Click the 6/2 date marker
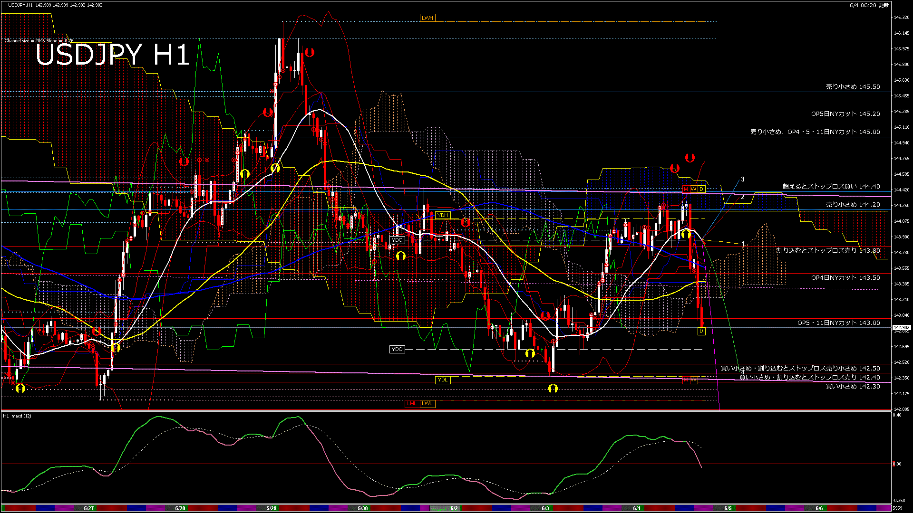Viewport: 913px width, 513px height. click(454, 508)
